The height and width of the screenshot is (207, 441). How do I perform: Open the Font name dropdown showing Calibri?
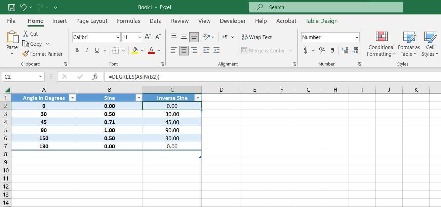point(118,37)
